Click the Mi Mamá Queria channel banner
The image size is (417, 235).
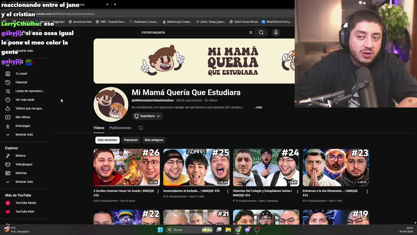(194, 61)
